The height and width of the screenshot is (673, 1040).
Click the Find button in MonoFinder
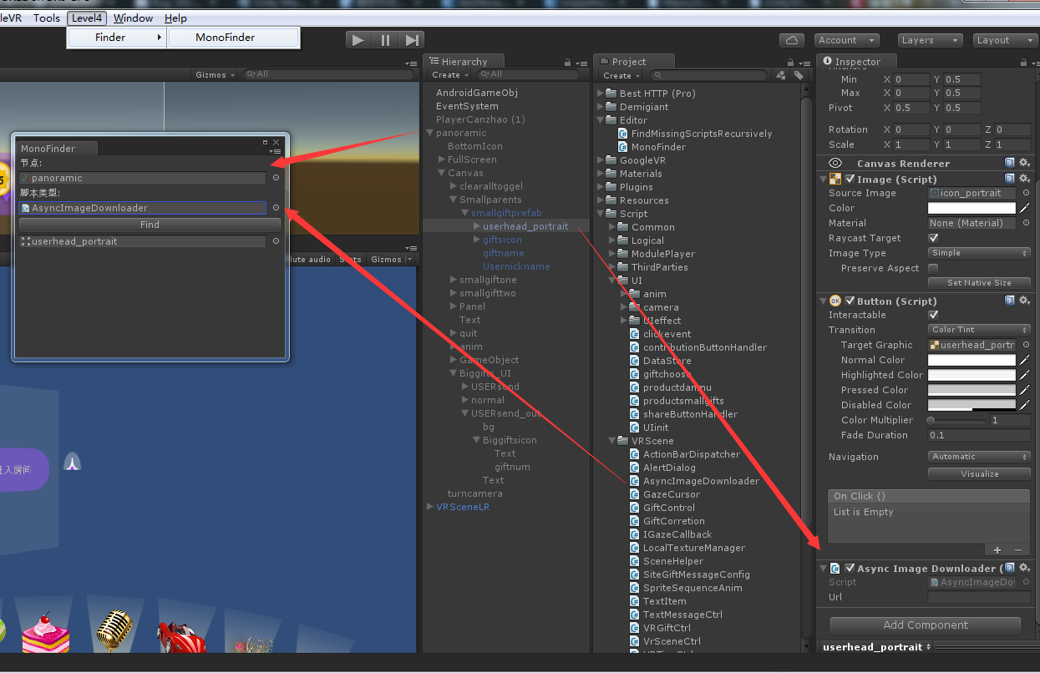(150, 225)
